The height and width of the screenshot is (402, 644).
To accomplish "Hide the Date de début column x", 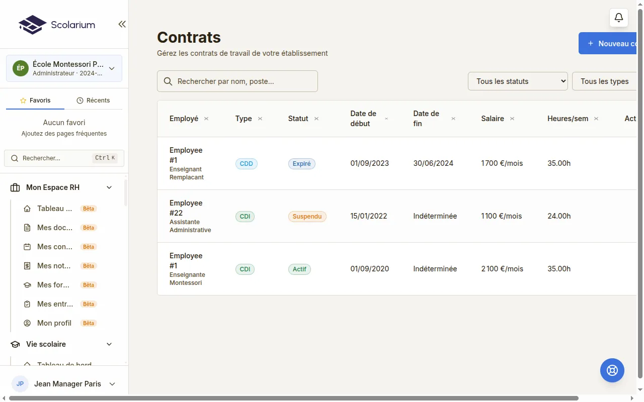I will pos(386,119).
